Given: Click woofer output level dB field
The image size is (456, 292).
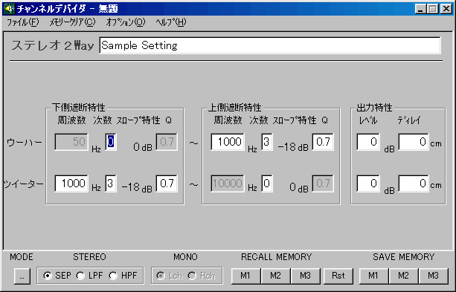Looking at the screenshot, I should coord(368,142).
